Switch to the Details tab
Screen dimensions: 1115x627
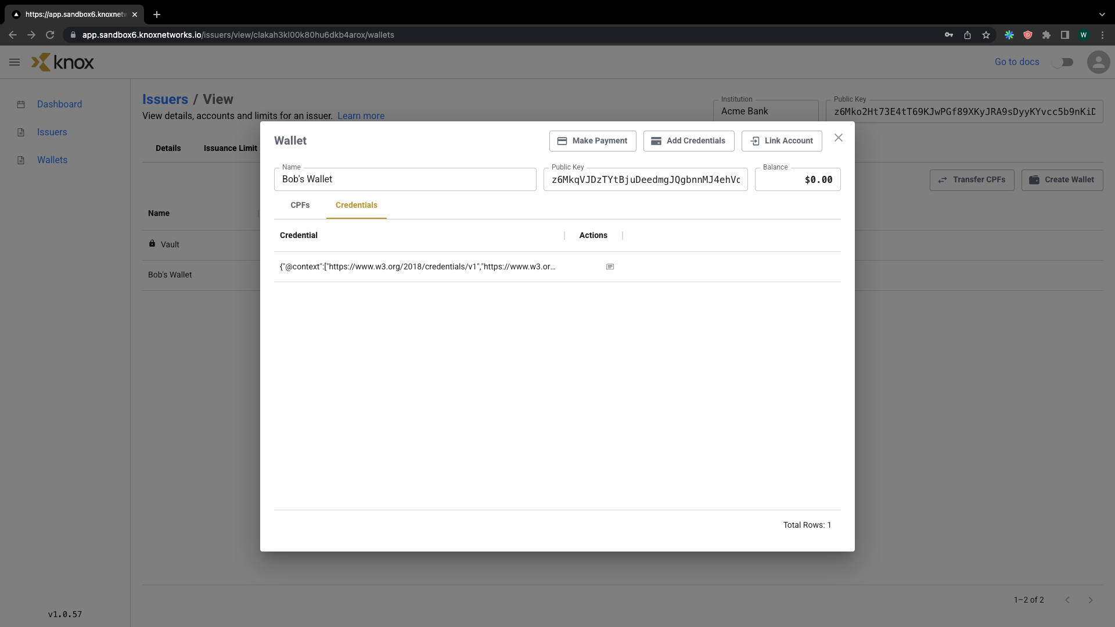pos(168,149)
